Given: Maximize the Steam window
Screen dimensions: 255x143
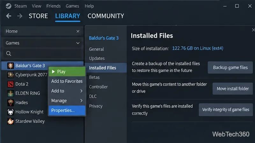Looking at the screenshot, I should coord(237,6).
